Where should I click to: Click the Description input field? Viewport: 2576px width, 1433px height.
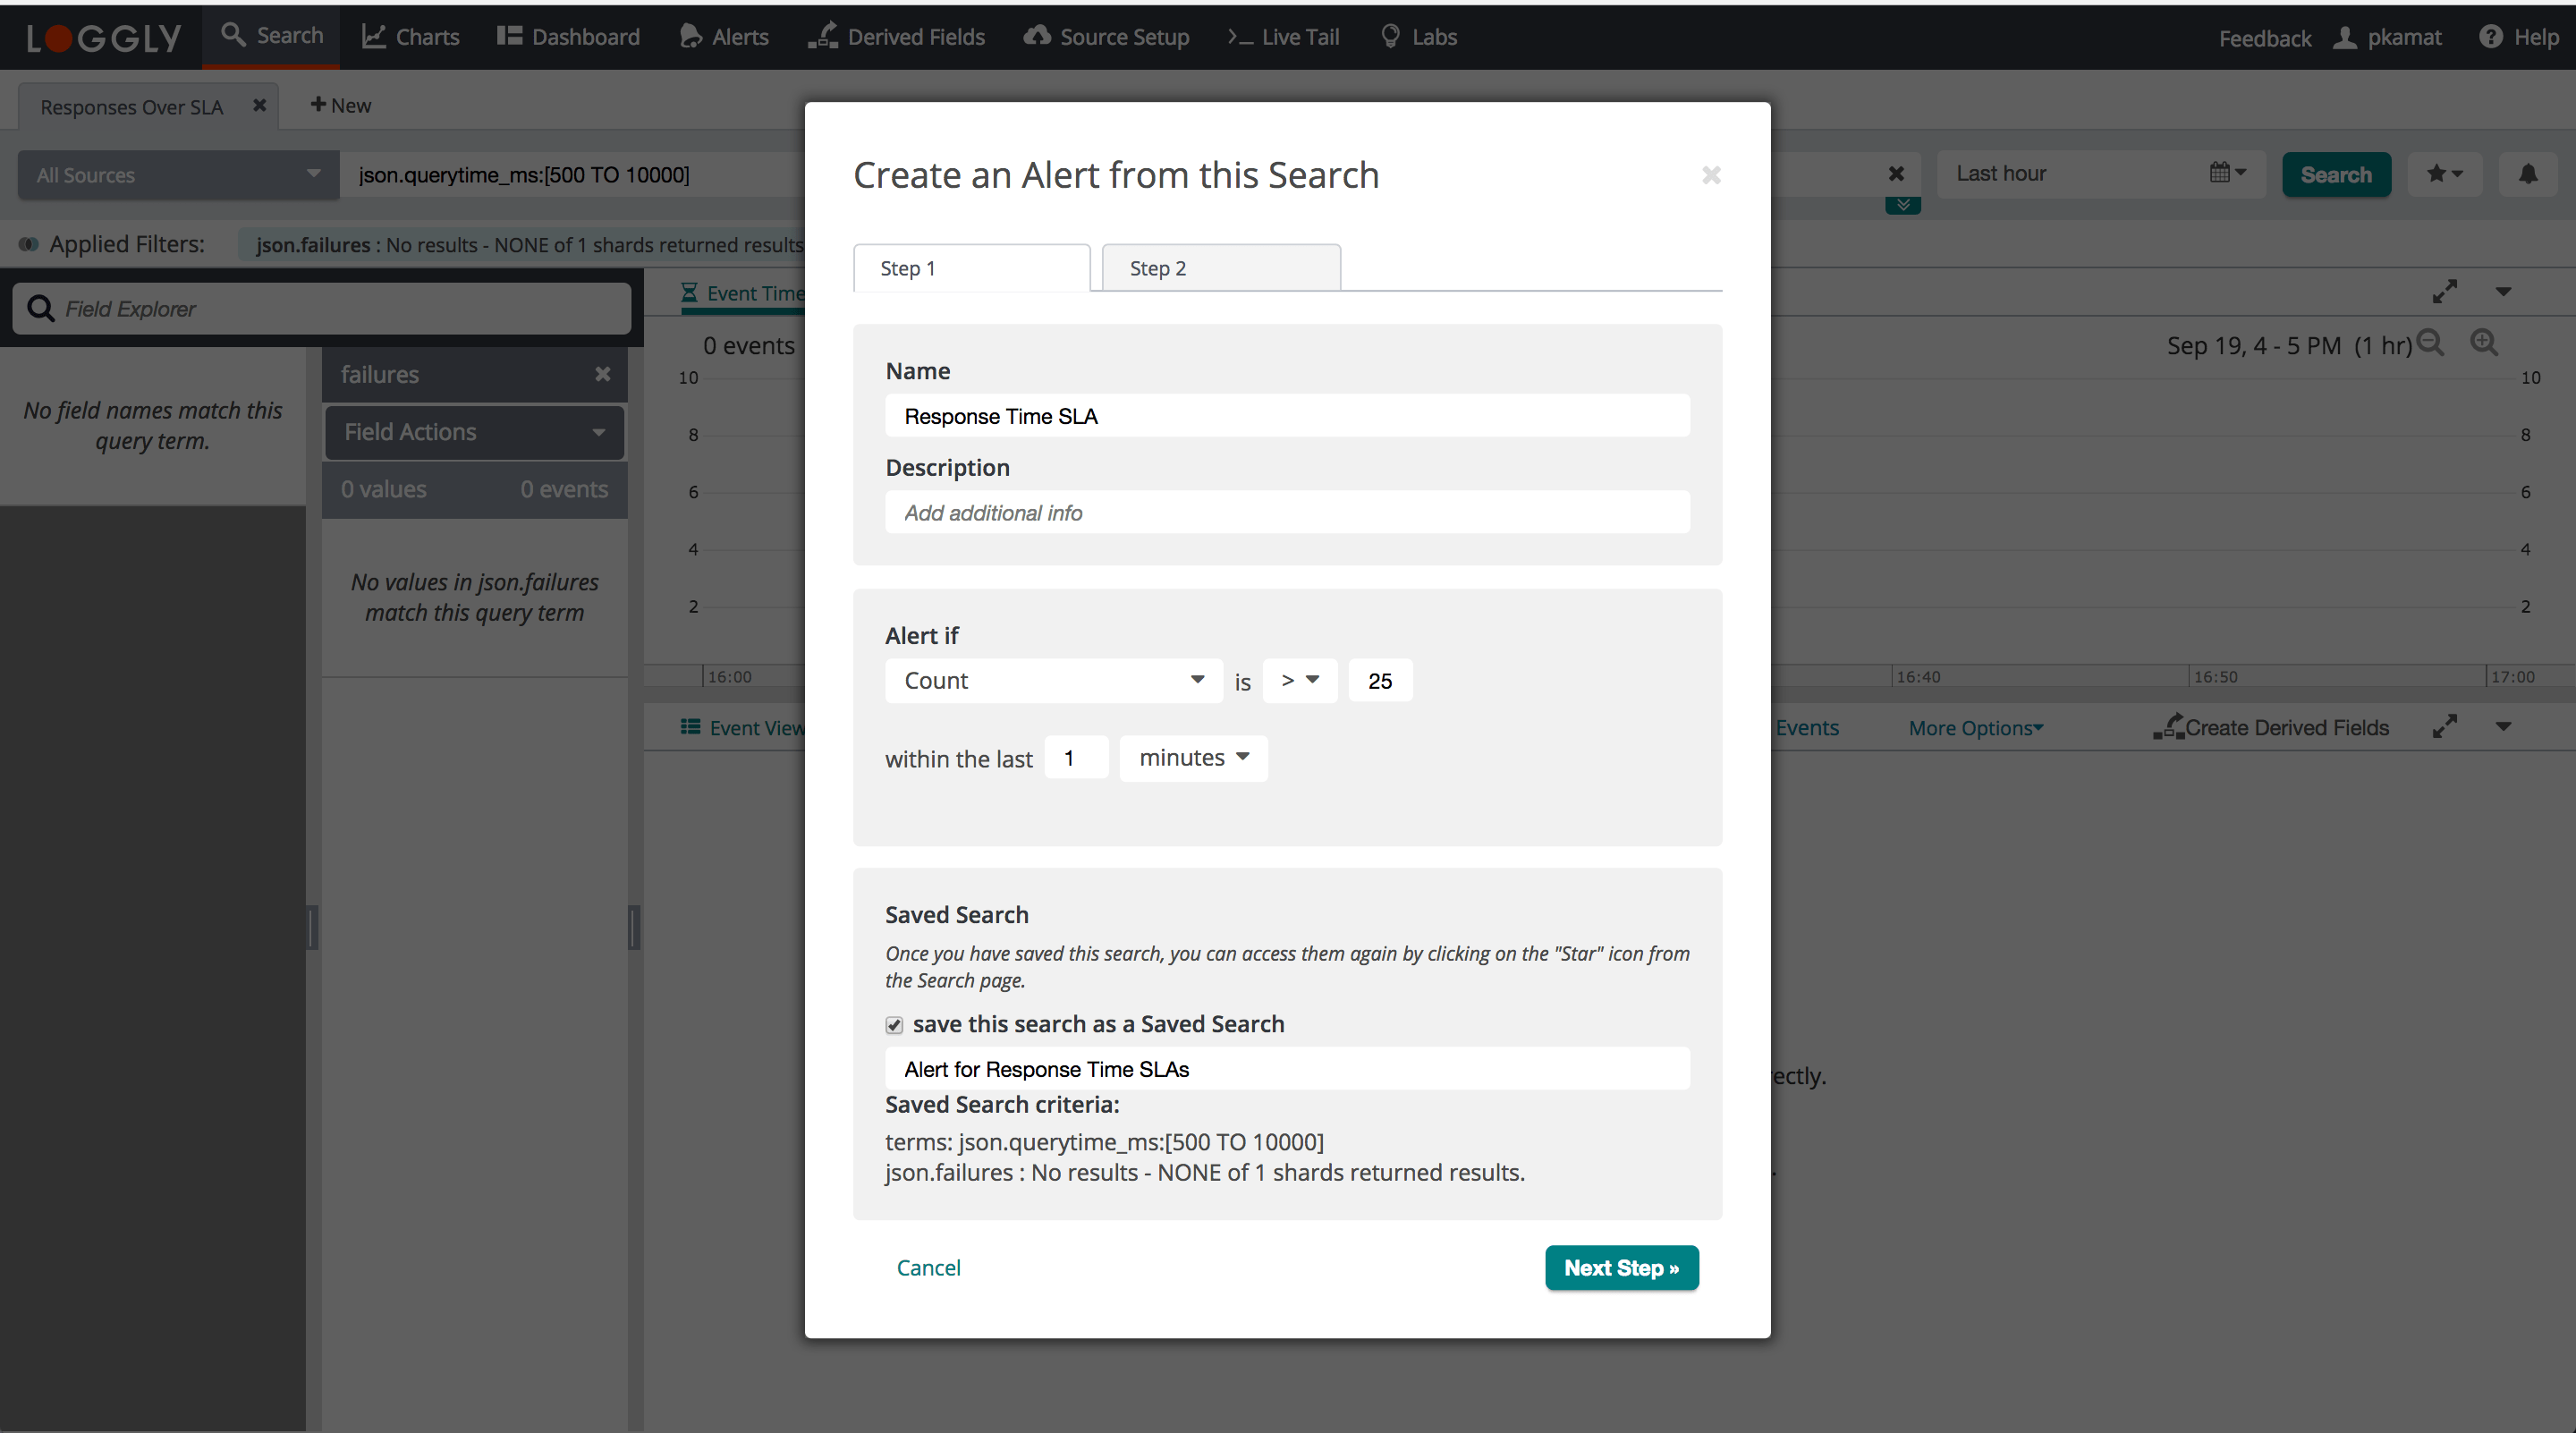pos(1287,513)
